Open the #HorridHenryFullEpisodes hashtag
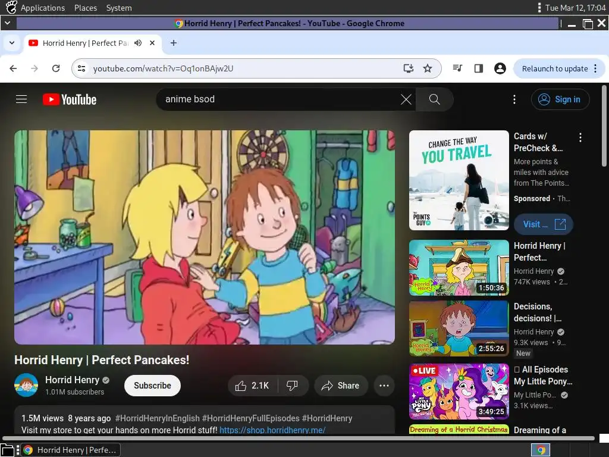This screenshot has height=457, width=609. pyautogui.click(x=250, y=418)
